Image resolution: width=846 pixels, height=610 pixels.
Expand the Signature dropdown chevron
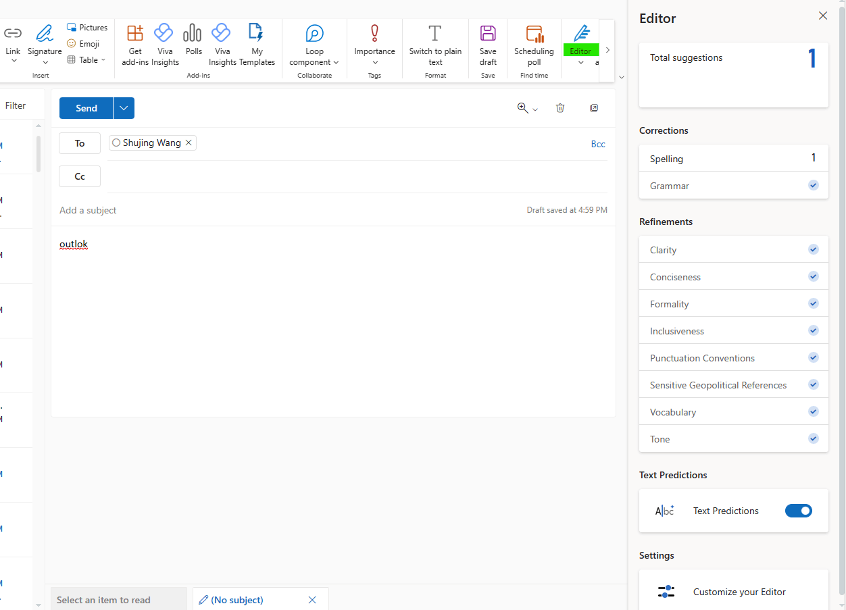coord(45,61)
